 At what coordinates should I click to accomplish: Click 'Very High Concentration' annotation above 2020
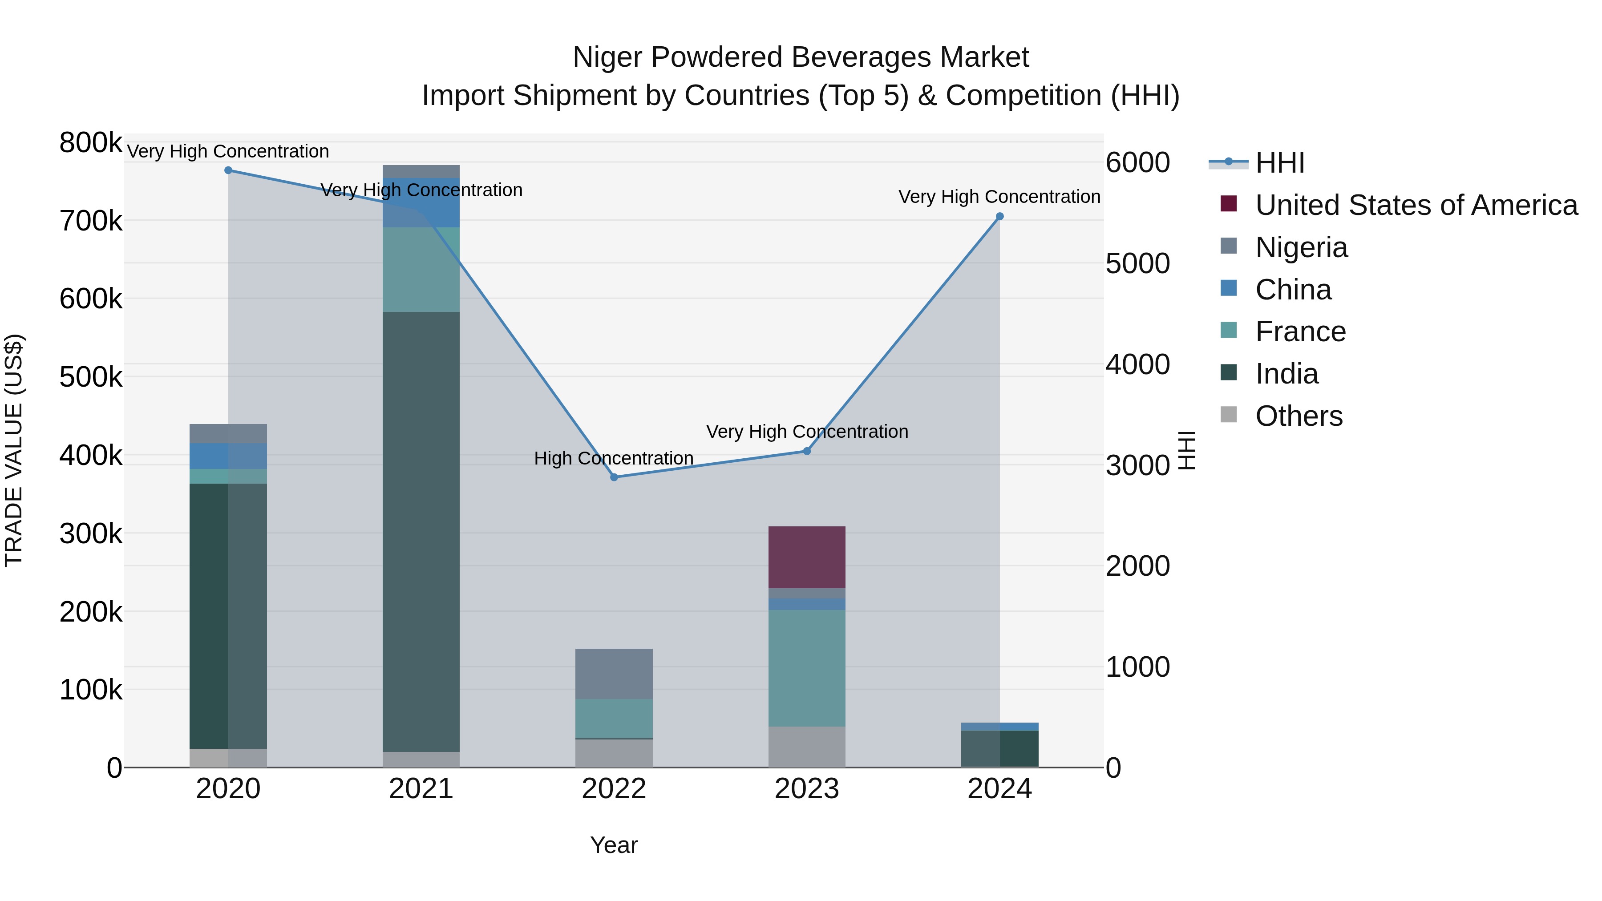228,152
